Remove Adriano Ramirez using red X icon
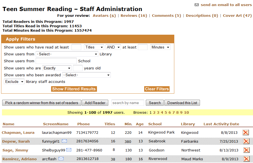 246,159
